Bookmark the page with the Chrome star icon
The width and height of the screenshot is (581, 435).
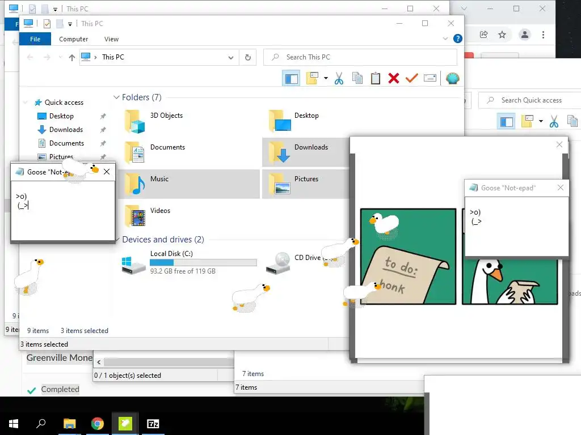502,35
